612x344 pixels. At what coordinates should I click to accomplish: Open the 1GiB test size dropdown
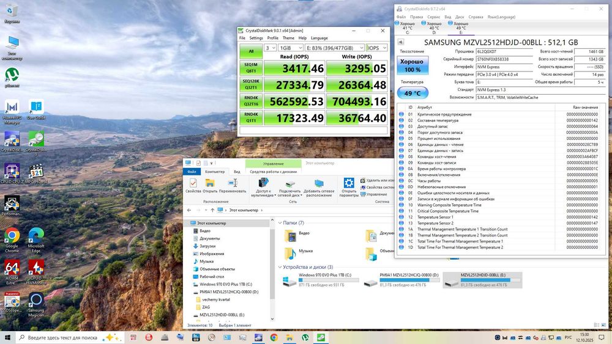pos(290,48)
